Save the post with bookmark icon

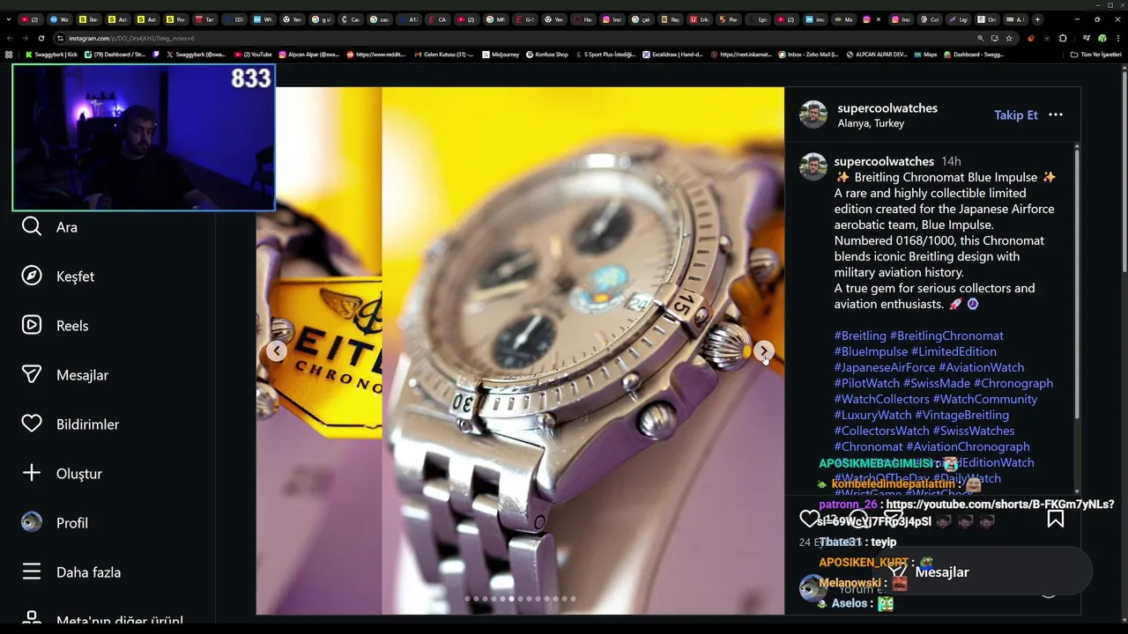click(x=1055, y=519)
